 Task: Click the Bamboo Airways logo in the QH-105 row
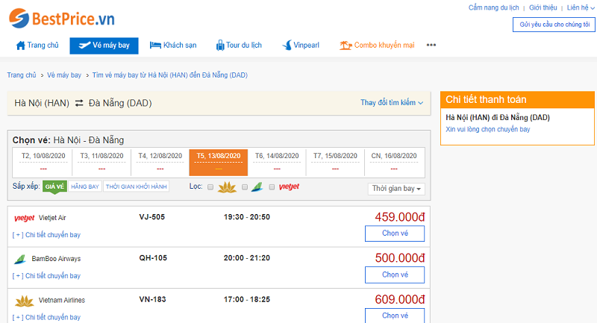click(x=20, y=259)
